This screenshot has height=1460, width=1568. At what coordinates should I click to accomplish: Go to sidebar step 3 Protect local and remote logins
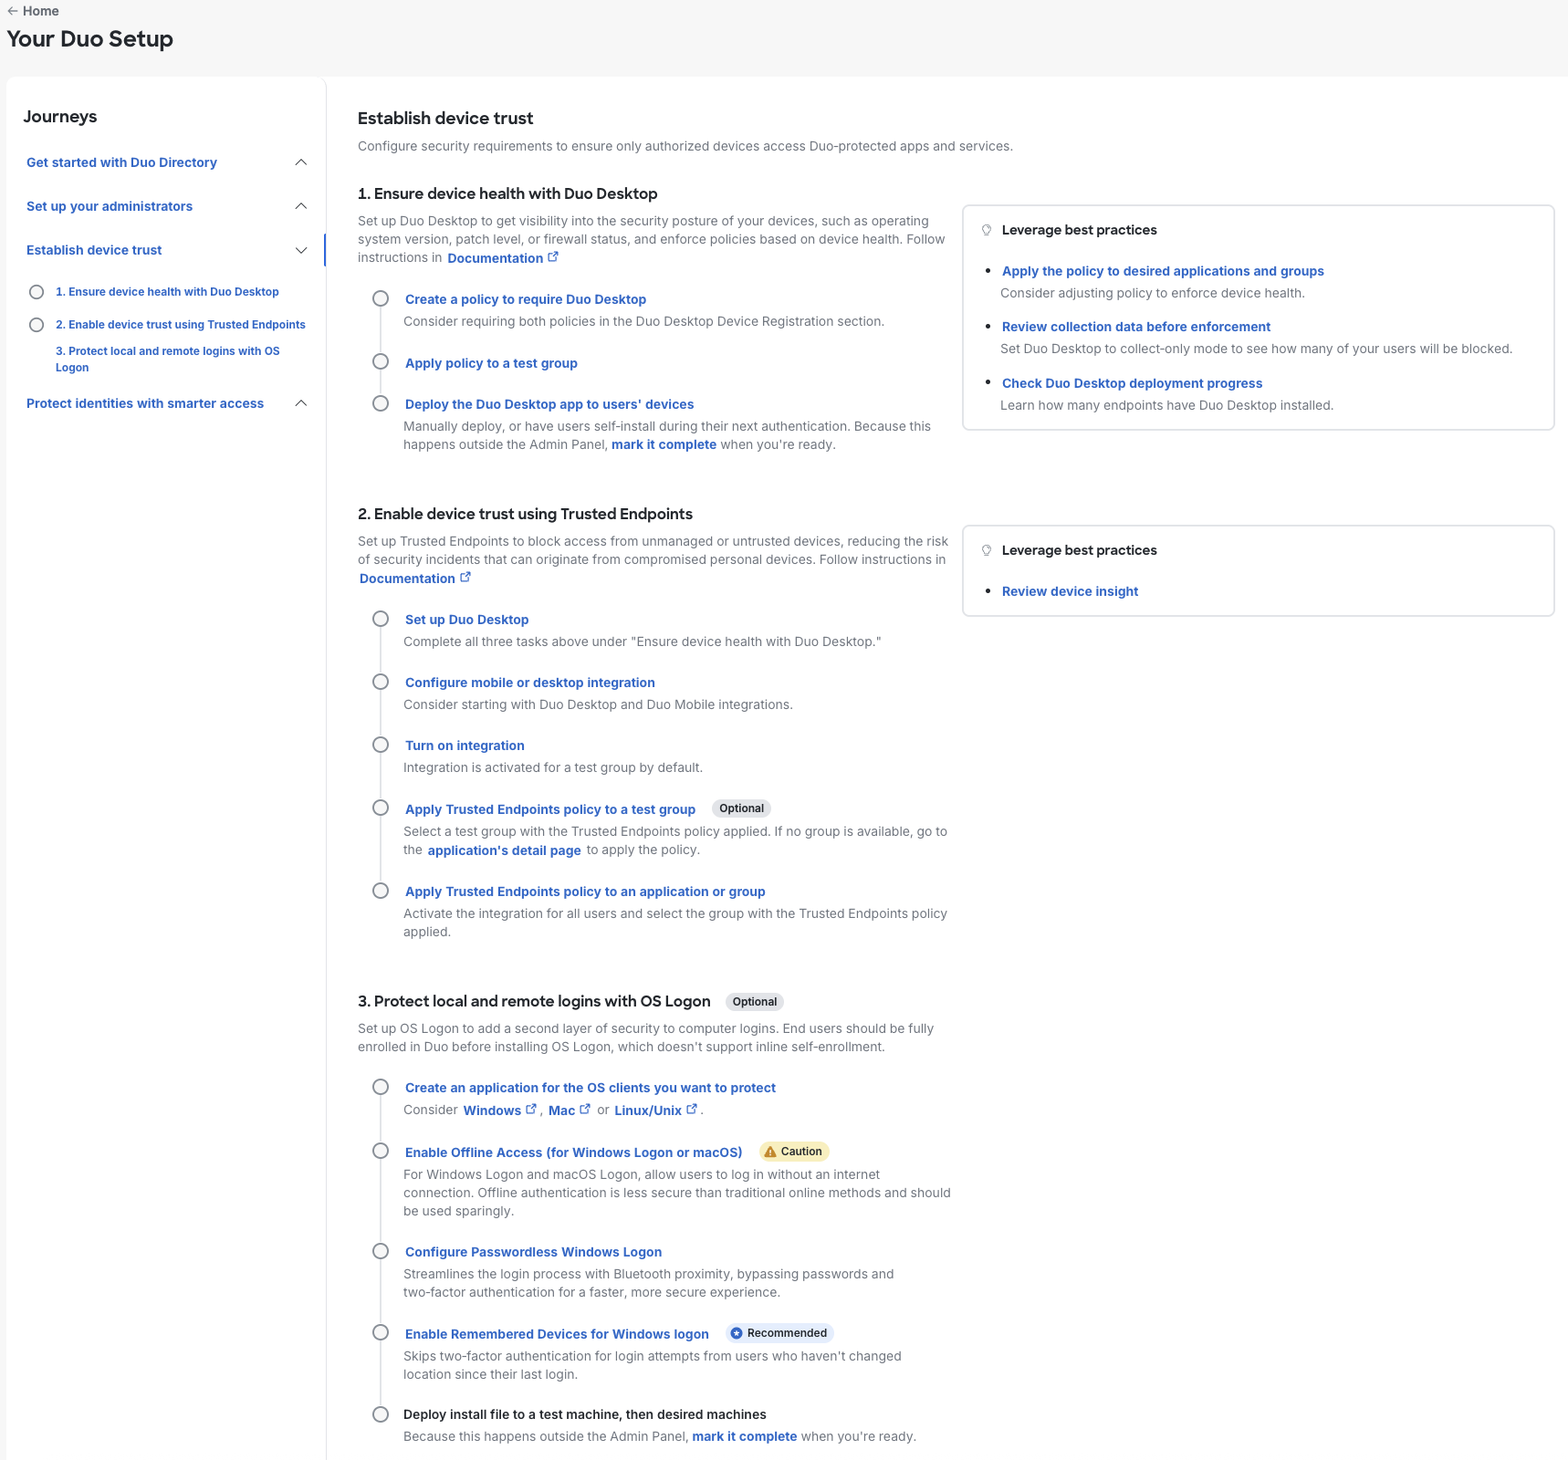168,360
